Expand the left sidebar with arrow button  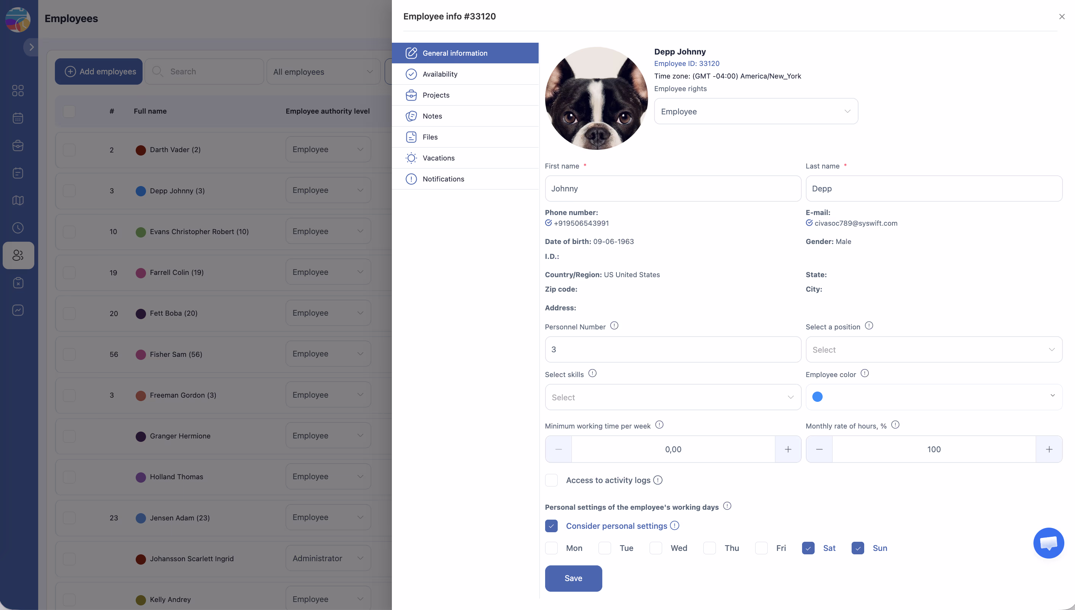tap(31, 47)
